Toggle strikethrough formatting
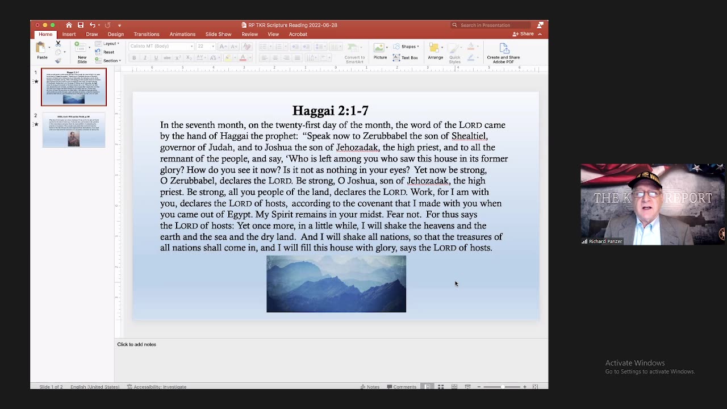The image size is (727, 409). 167,58
